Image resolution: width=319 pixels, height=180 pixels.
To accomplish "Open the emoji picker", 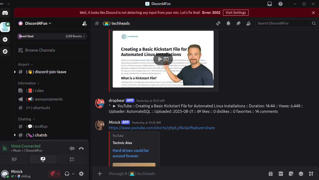I will coord(301,174).
